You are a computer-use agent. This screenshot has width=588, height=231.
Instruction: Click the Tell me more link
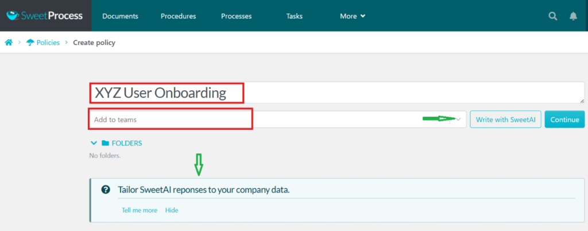pos(140,210)
